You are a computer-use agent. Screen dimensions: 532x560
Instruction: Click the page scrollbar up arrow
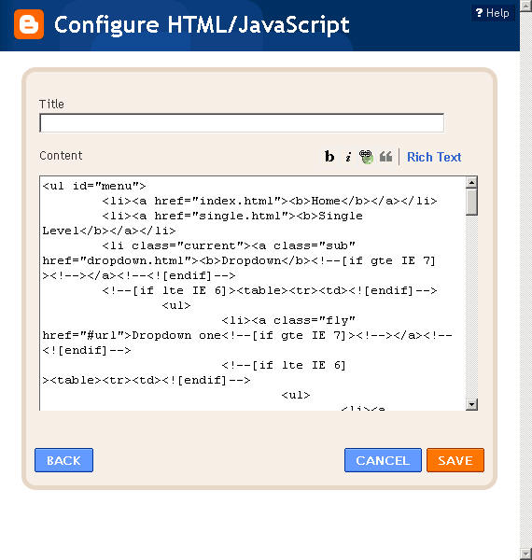(525, 6)
